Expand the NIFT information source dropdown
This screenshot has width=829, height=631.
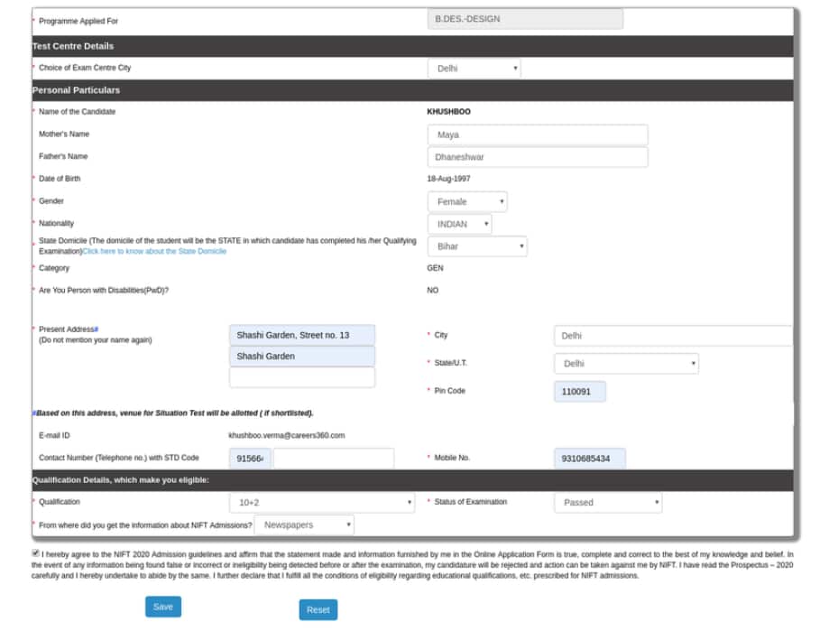(304, 524)
